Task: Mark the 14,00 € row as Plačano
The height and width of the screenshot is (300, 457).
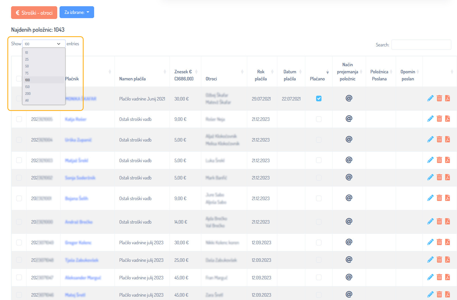Action: coord(319,222)
